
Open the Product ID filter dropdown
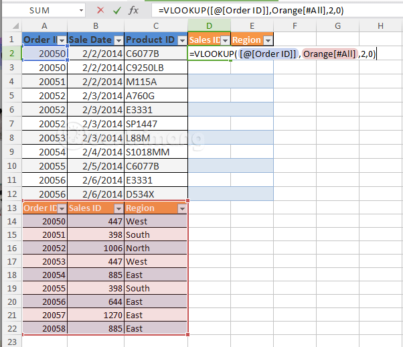pyautogui.click(x=182, y=40)
